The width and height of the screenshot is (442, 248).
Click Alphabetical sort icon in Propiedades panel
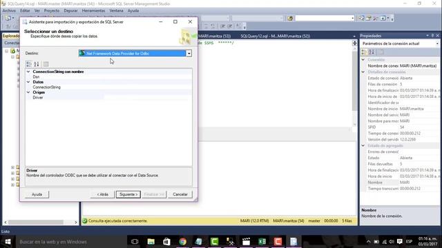[372, 52]
